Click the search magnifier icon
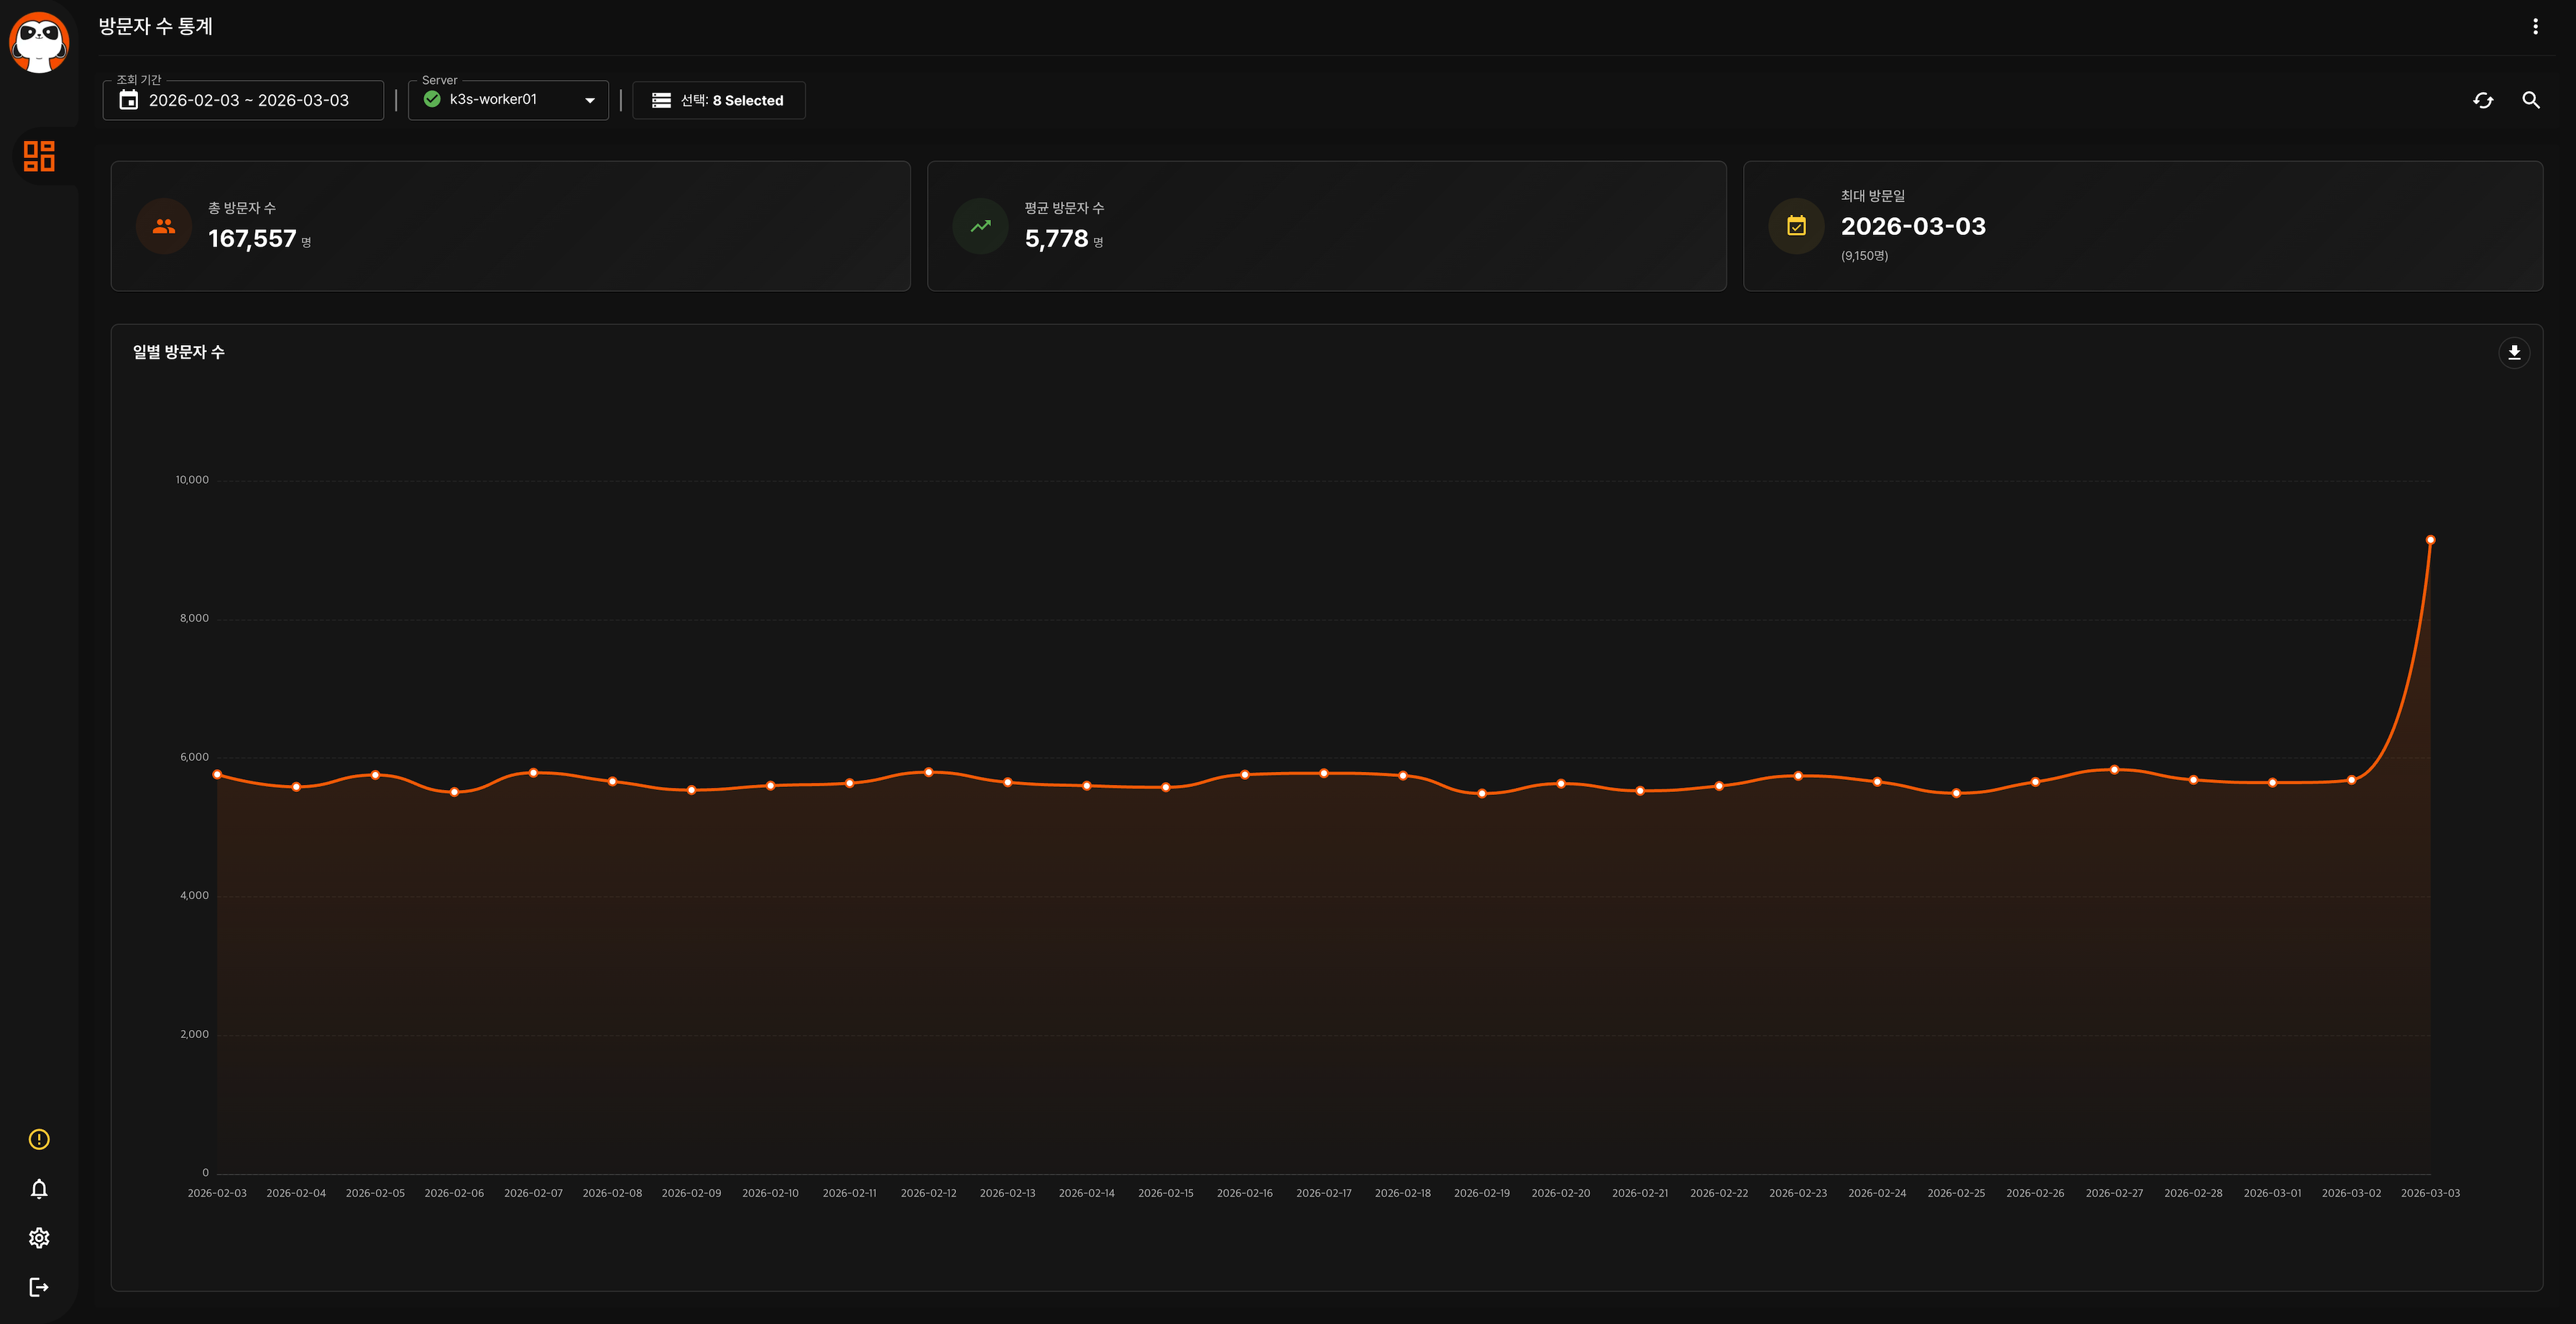Viewport: 2576px width, 1324px height. point(2531,100)
